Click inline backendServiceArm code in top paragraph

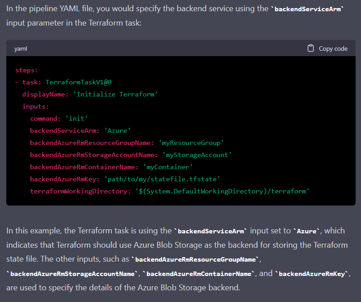[307, 9]
